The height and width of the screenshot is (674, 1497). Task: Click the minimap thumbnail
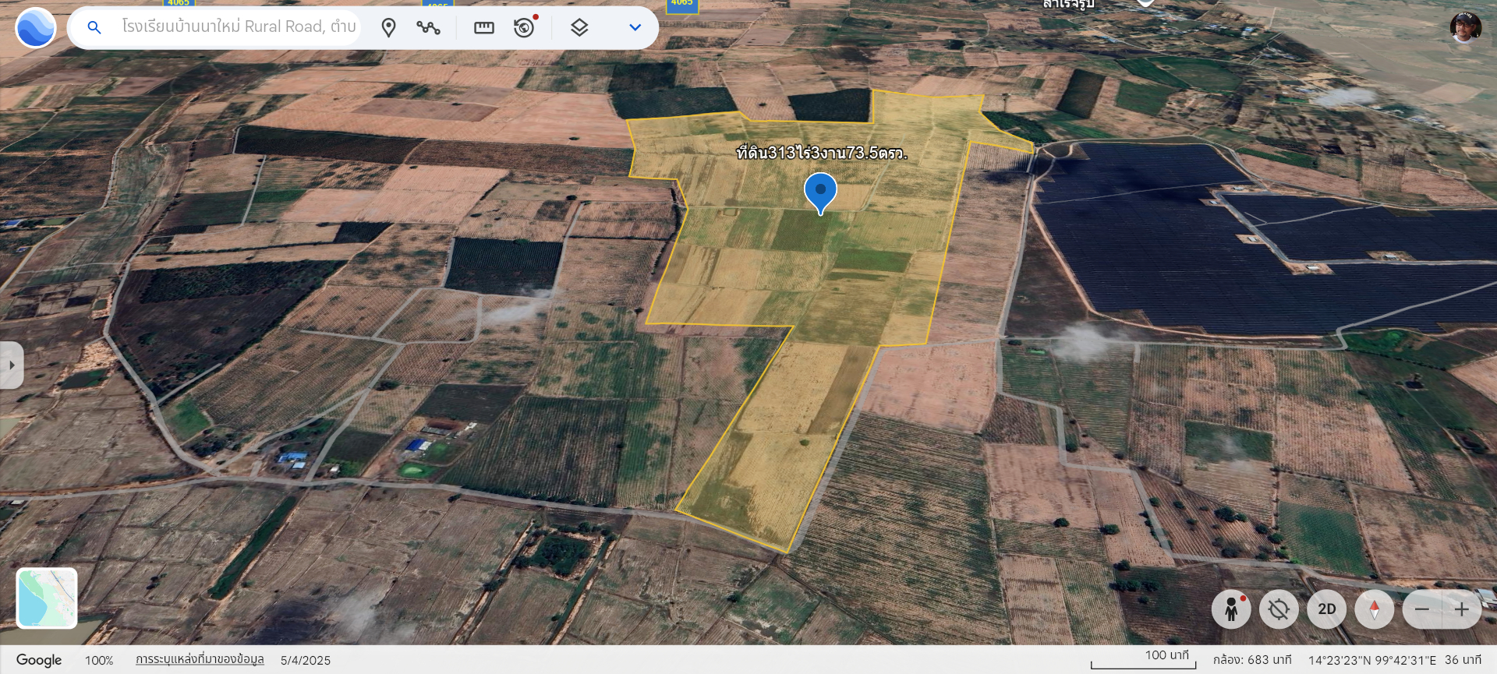click(x=47, y=598)
